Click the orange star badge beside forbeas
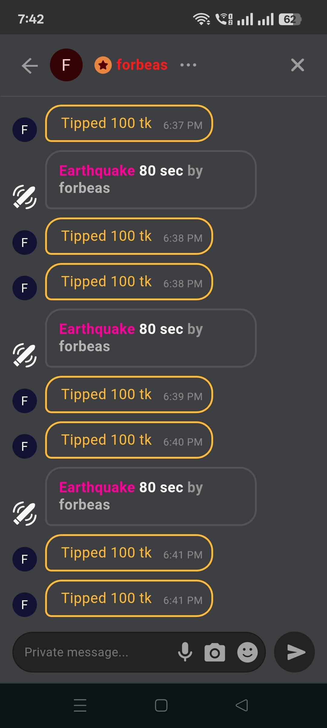Image resolution: width=327 pixels, height=728 pixels. tap(103, 65)
